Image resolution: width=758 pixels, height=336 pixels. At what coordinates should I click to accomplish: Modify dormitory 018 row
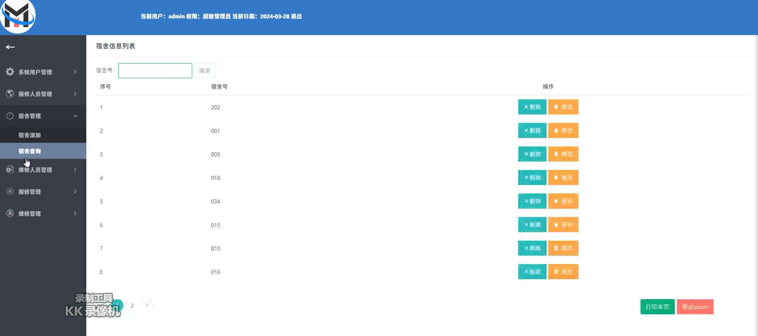pos(563,178)
